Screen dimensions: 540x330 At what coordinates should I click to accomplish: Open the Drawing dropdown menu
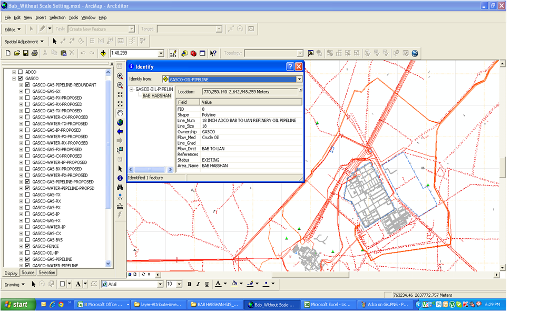[14, 285]
